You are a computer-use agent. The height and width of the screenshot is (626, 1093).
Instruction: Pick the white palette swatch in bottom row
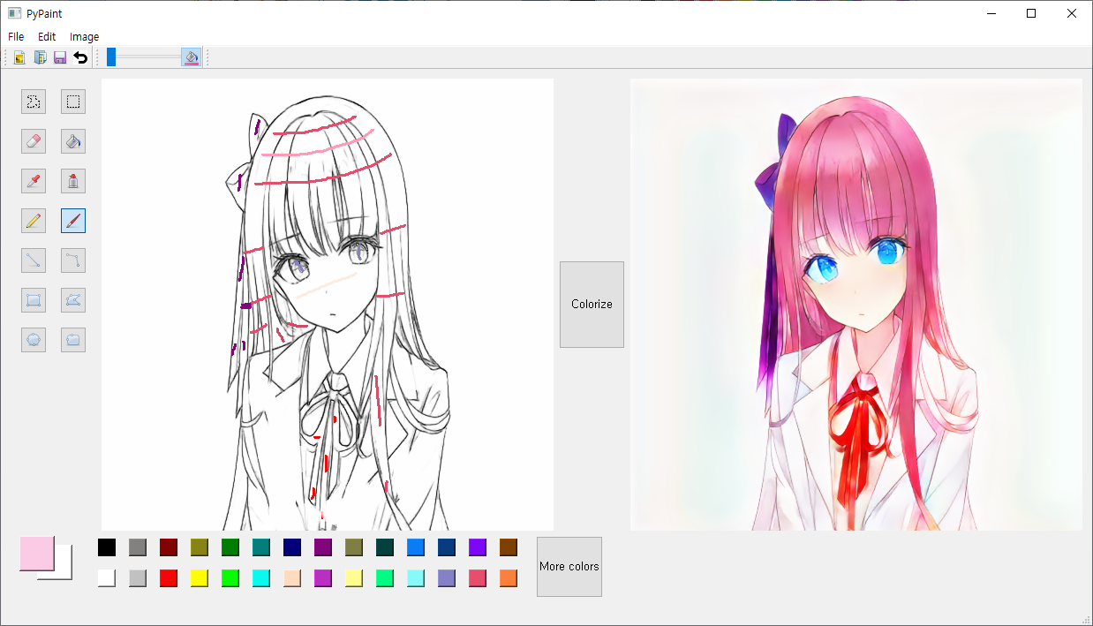pos(107,578)
